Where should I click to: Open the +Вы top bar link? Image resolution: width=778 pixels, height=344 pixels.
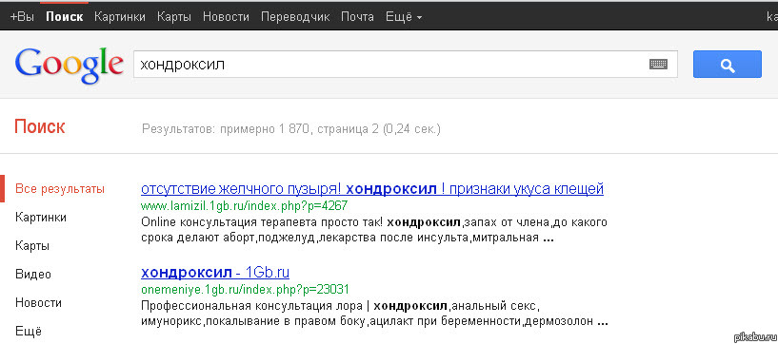click(22, 17)
